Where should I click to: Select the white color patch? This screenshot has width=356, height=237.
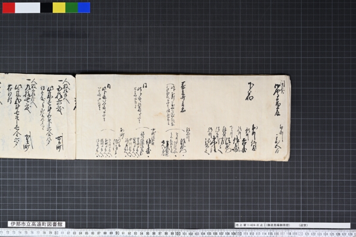point(28,8)
